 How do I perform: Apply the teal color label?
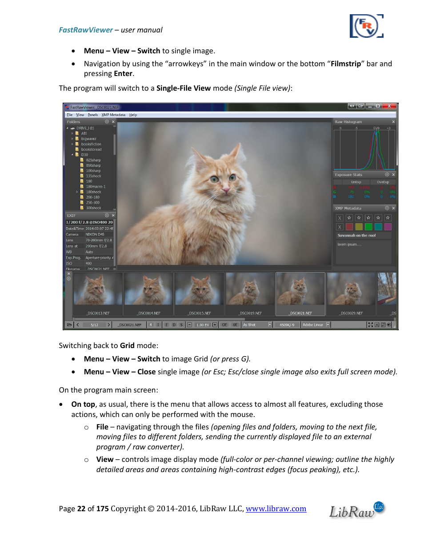(378, 227)
